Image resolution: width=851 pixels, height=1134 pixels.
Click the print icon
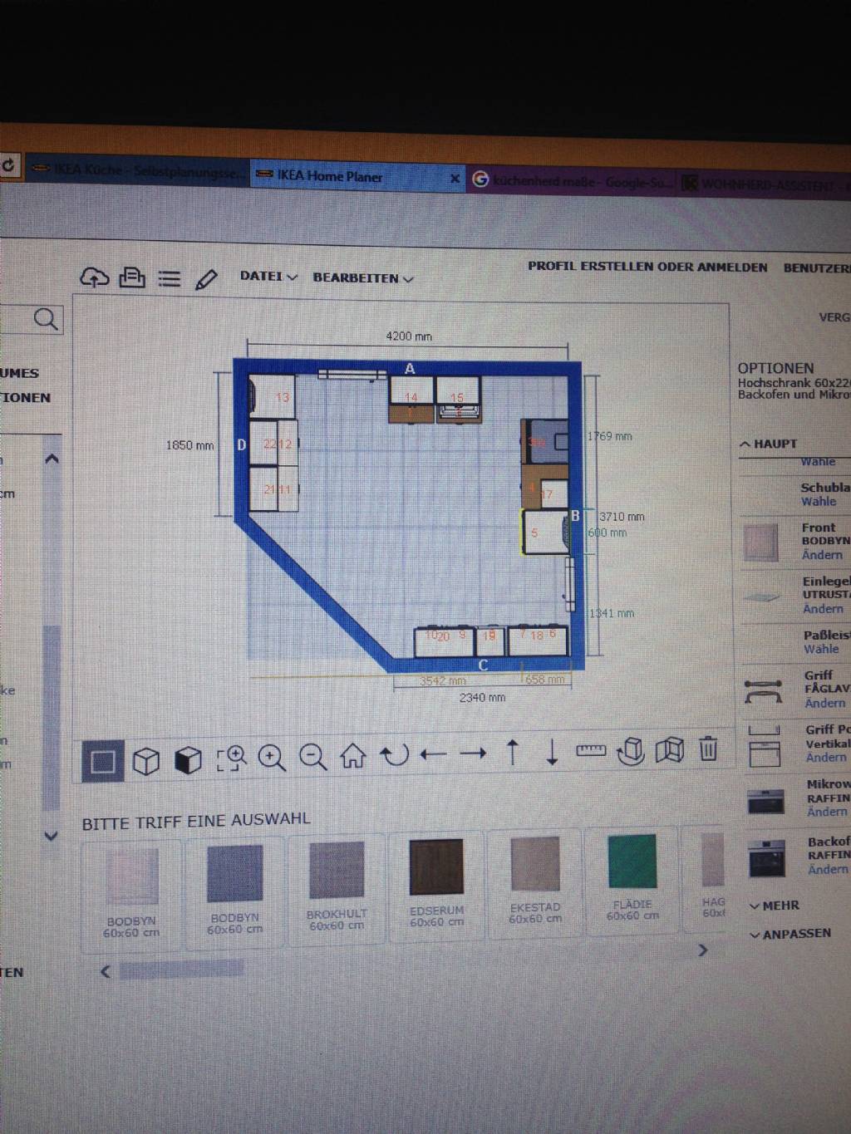[x=132, y=277]
